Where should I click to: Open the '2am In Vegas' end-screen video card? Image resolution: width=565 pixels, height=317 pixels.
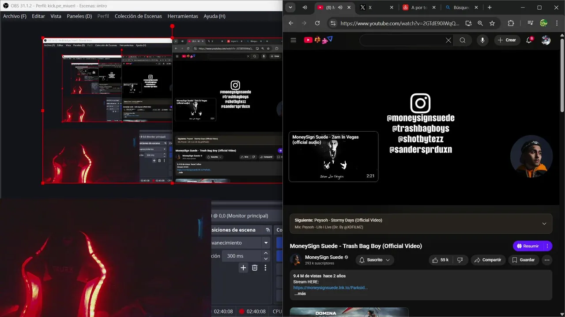[333, 156]
